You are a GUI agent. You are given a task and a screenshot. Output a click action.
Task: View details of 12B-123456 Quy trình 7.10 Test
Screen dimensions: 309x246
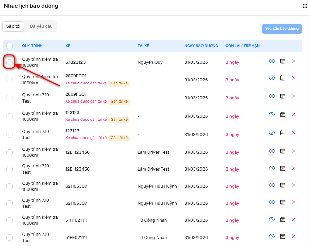click(271, 168)
